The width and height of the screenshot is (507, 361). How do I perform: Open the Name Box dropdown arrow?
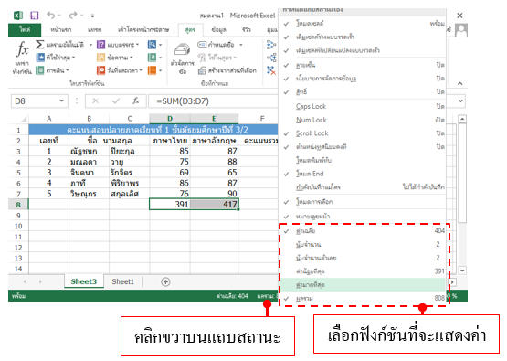(x=61, y=101)
